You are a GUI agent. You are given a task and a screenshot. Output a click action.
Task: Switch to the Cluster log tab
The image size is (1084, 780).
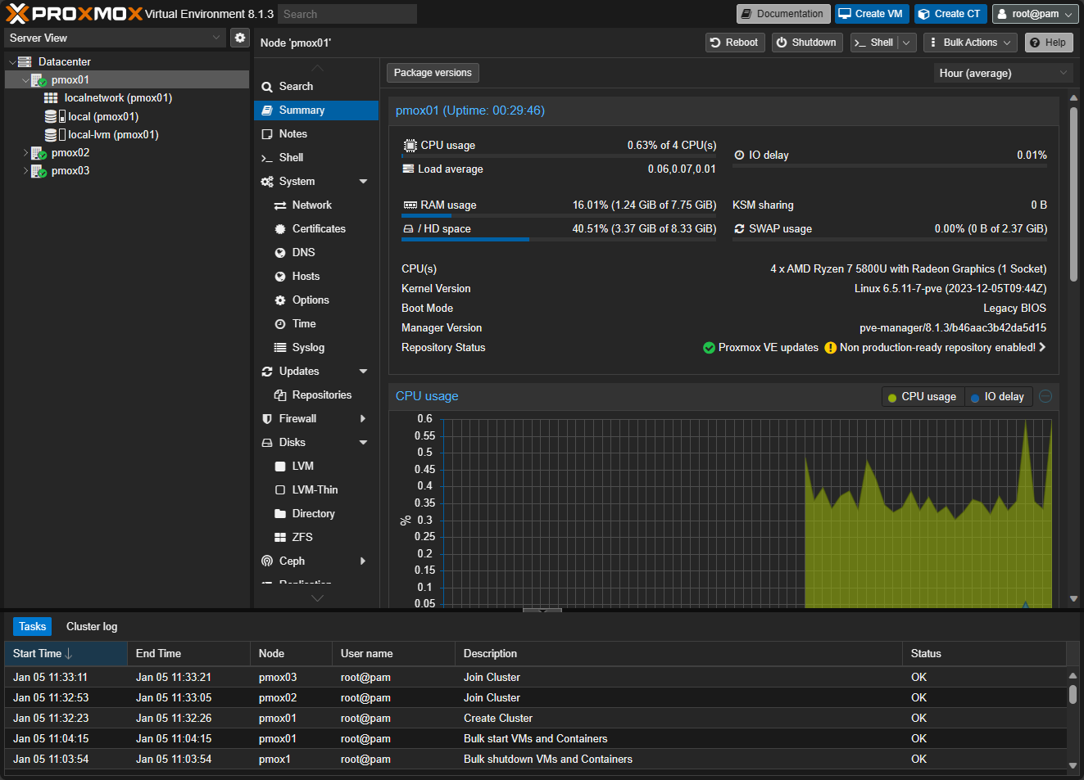(92, 626)
